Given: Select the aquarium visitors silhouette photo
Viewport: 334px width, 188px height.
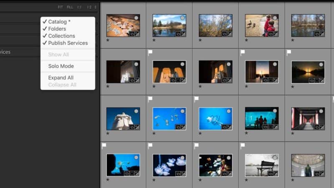Looking at the screenshot, I should pyautogui.click(x=262, y=119).
